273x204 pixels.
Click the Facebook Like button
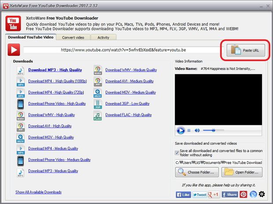point(183,195)
